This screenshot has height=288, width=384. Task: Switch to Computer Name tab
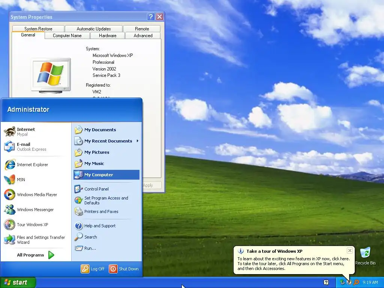[67, 36]
